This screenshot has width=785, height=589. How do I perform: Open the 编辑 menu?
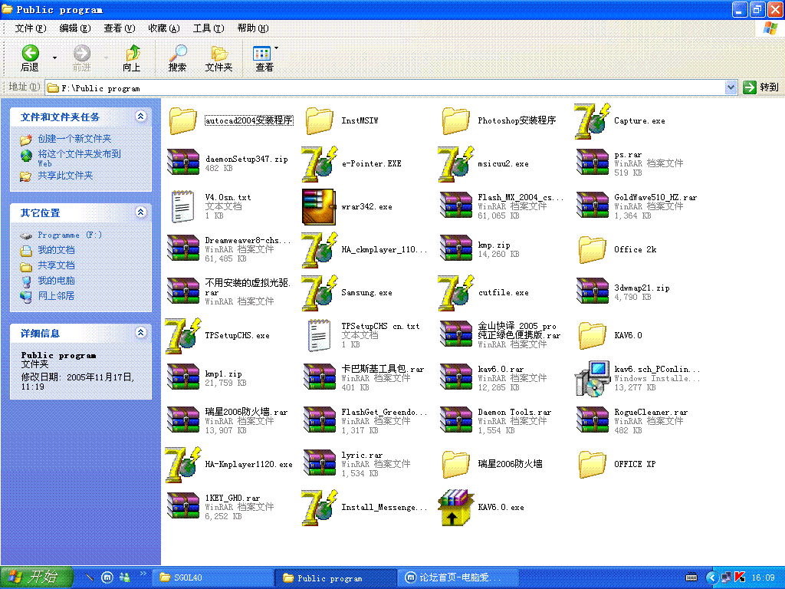(74, 28)
